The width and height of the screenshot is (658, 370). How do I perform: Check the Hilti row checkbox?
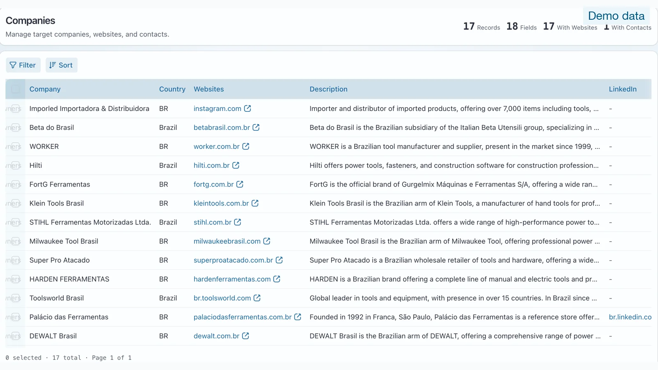click(16, 165)
